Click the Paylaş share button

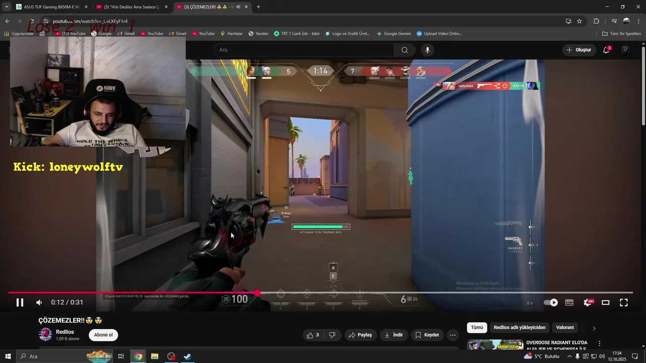point(360,335)
